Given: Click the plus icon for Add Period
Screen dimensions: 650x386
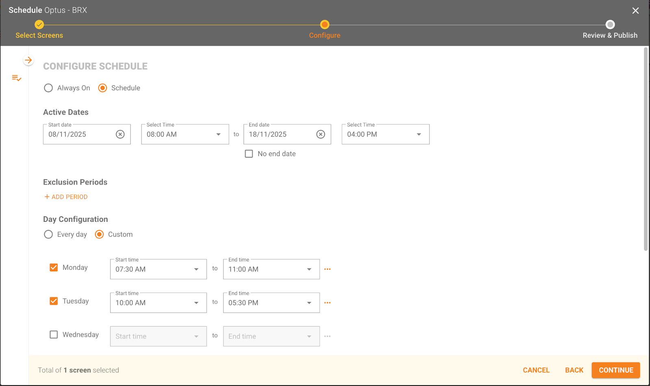Looking at the screenshot, I should pyautogui.click(x=47, y=197).
